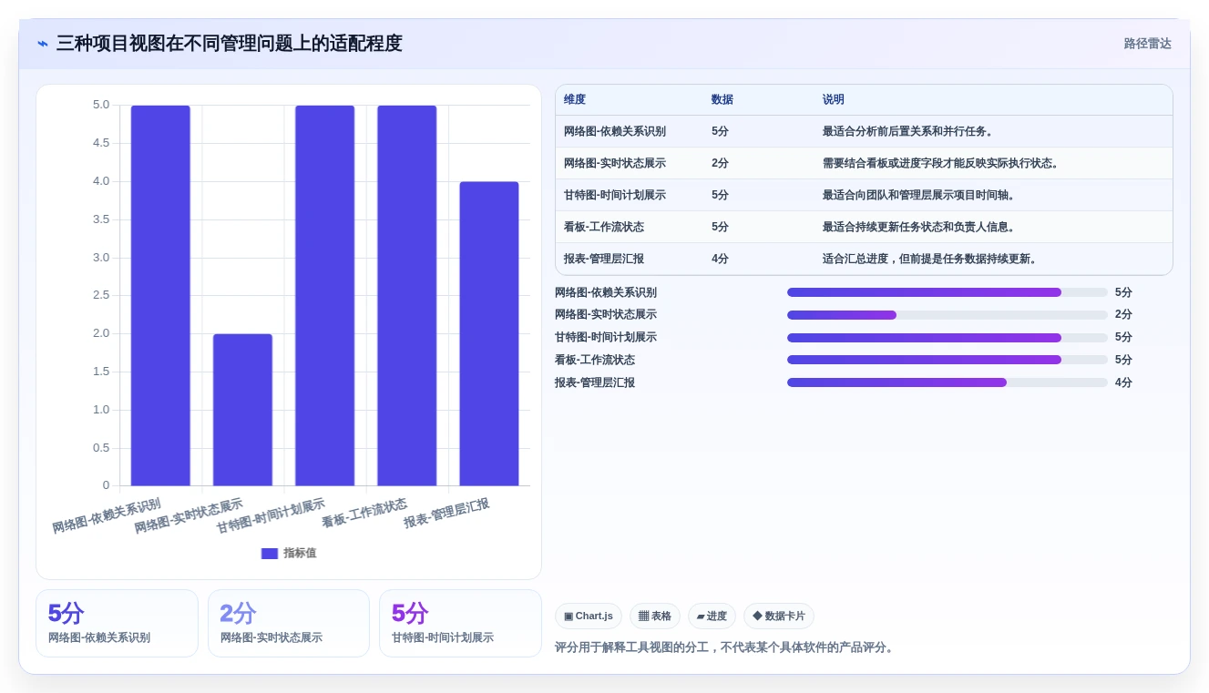Viewport: 1209px width, 693px height.
Task: Click description 适合汇总进度，但前提是任务数据持续更新。
Action: pos(930,259)
